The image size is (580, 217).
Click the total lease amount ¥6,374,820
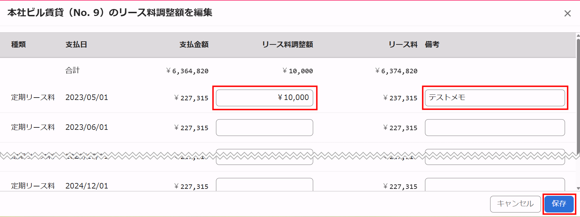coord(396,71)
